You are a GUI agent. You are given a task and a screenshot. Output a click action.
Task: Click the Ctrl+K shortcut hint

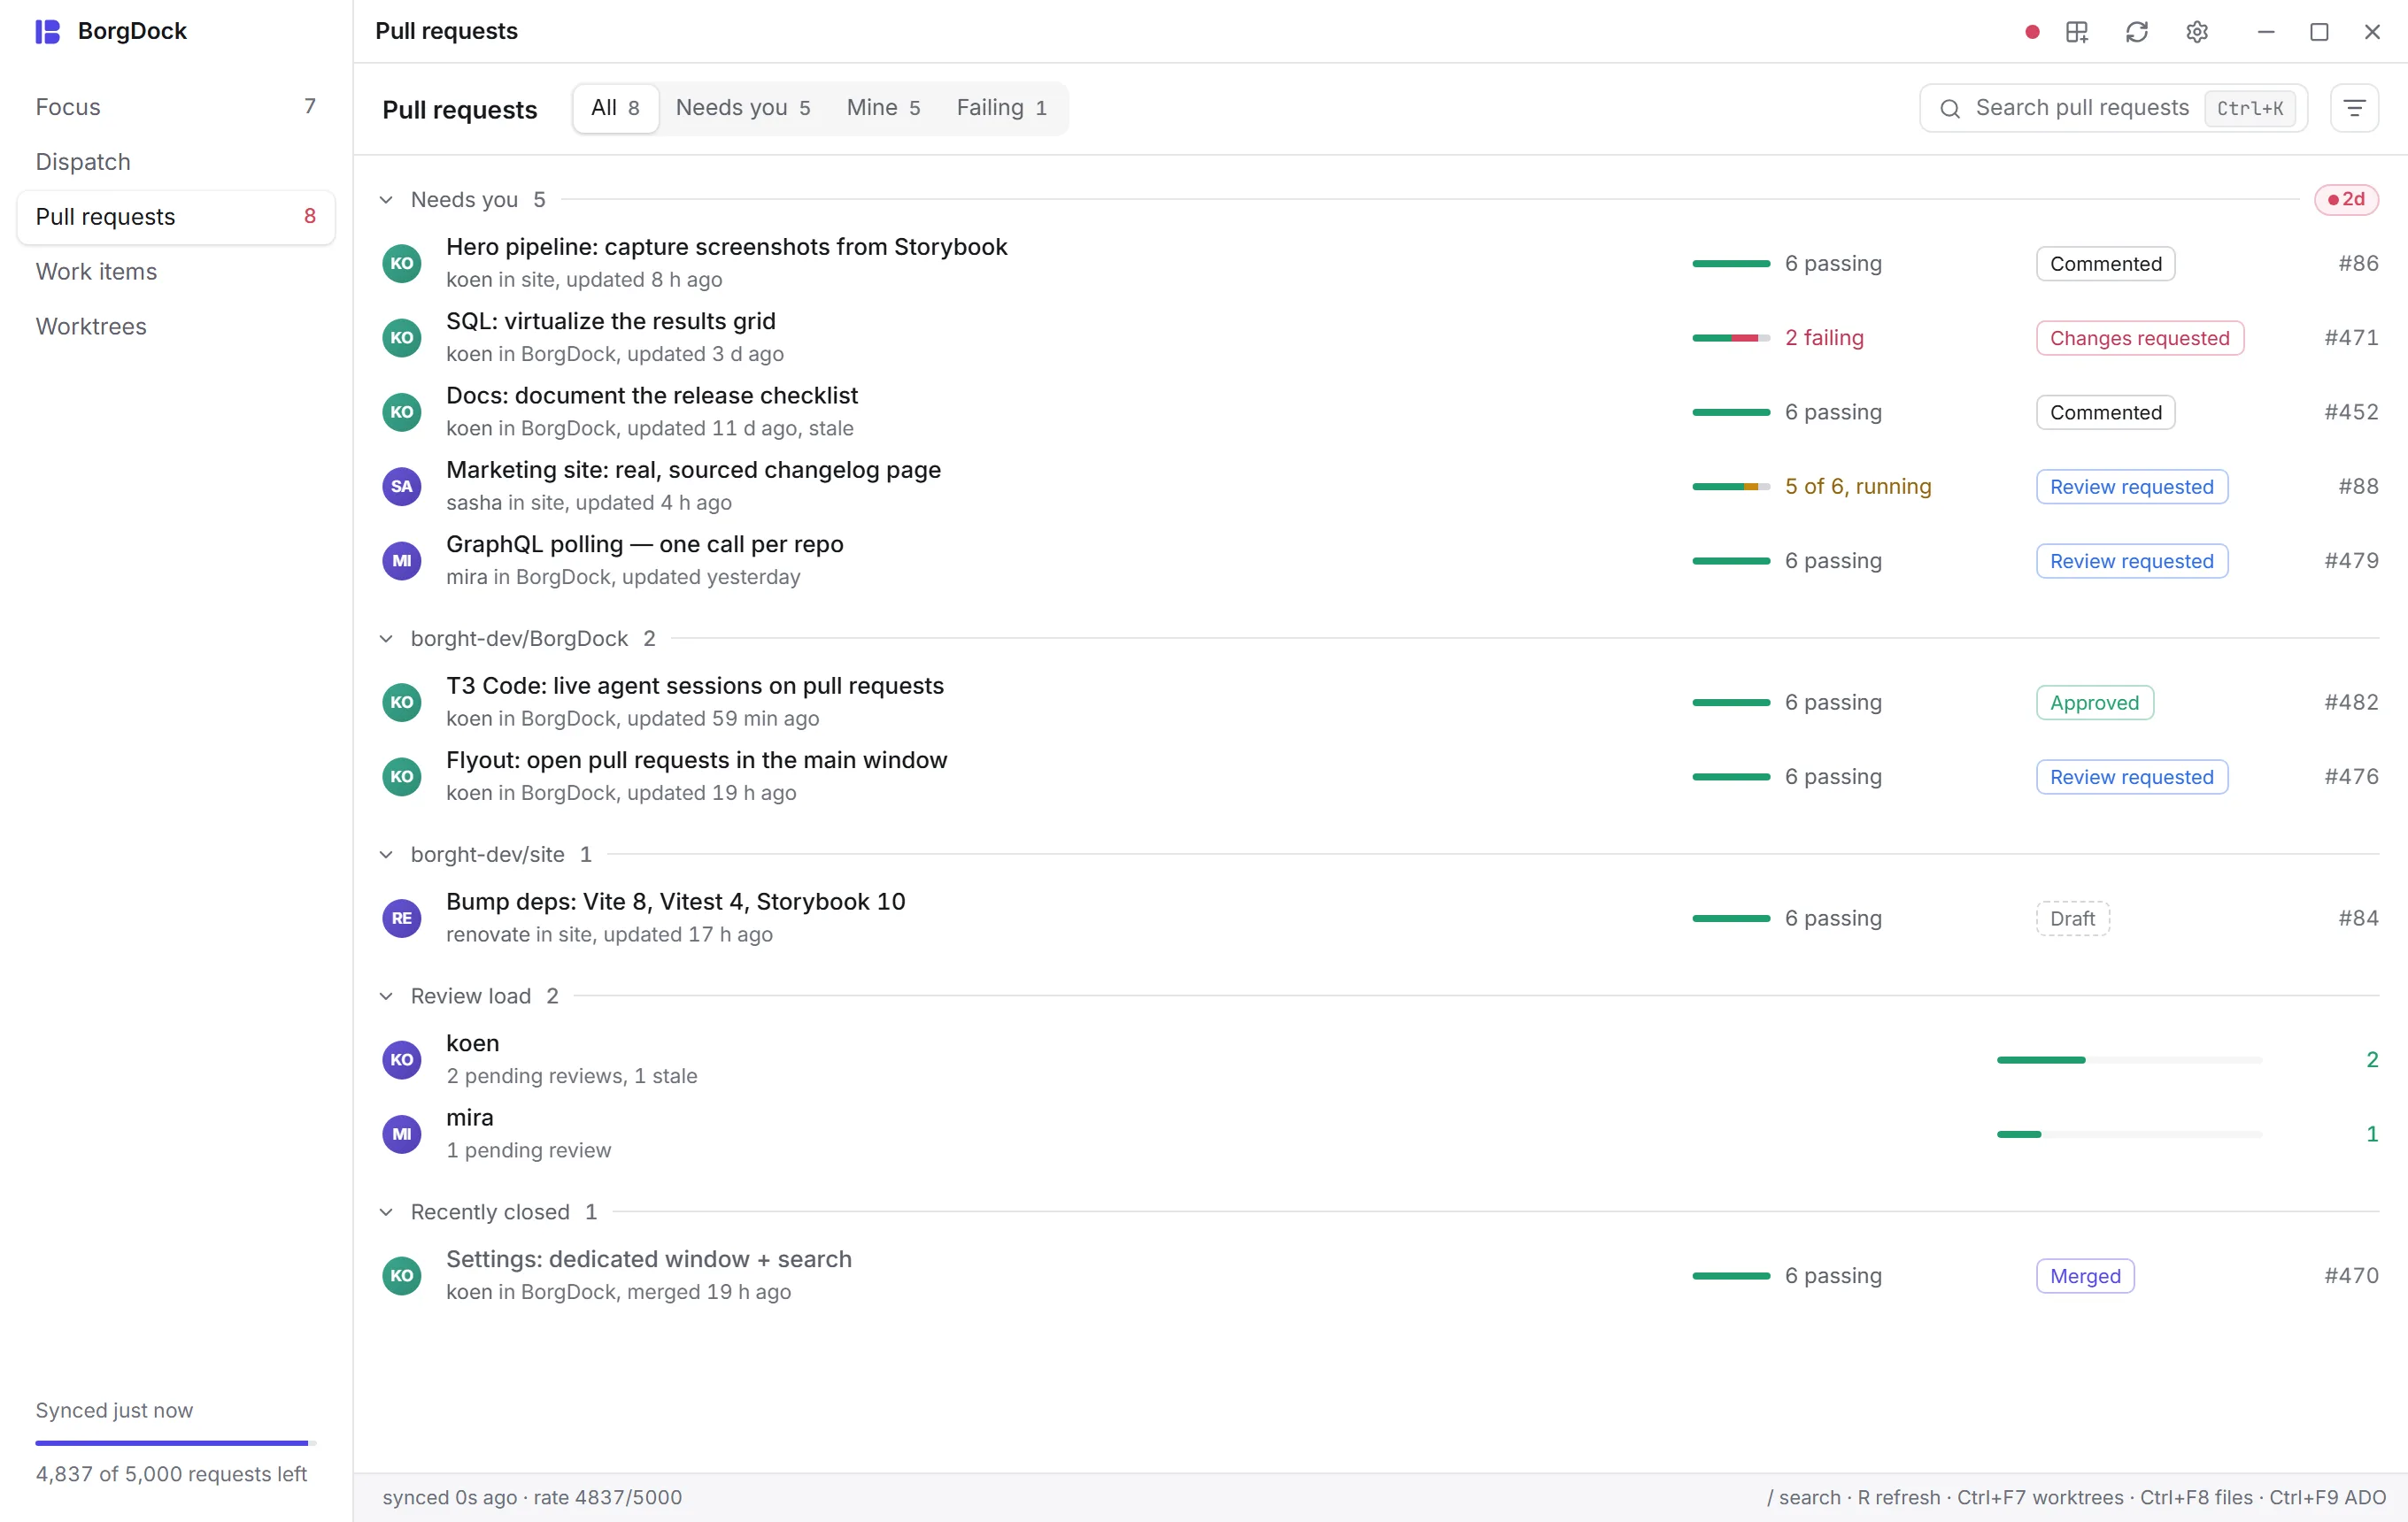pyautogui.click(x=2250, y=108)
